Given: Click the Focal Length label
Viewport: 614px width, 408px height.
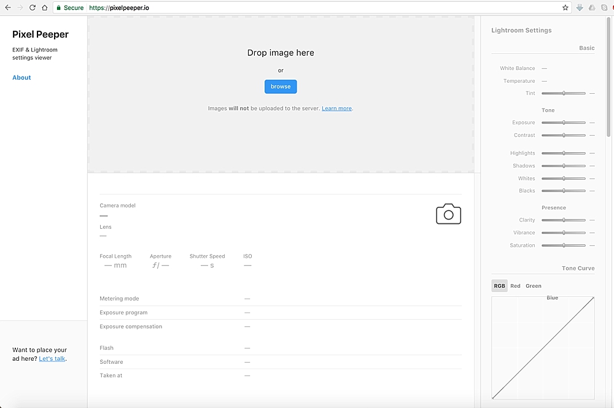Looking at the screenshot, I should [x=115, y=256].
